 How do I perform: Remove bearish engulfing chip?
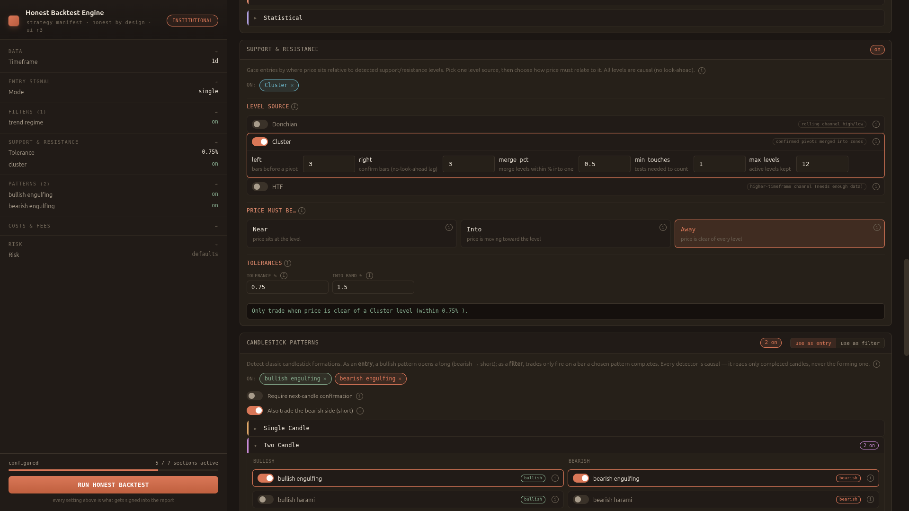(x=400, y=379)
